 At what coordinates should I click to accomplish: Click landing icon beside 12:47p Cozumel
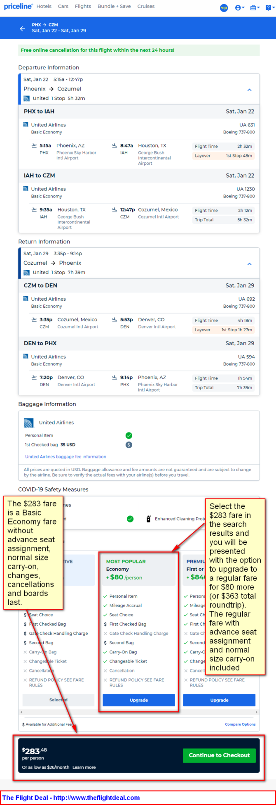115,209
